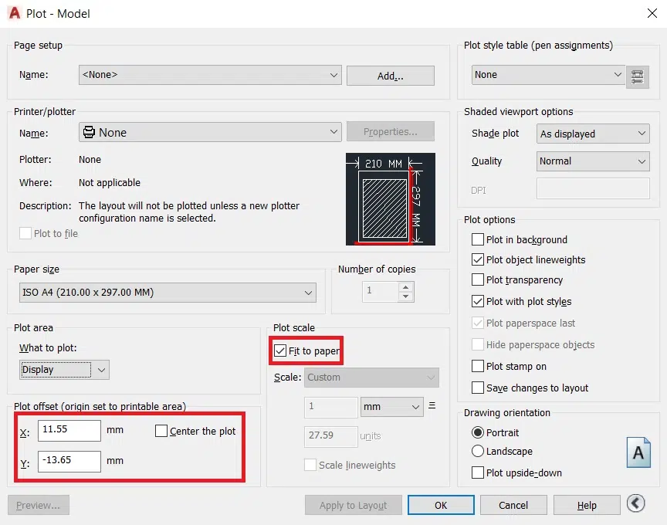Screen dimensions: 667x525
Task: Enable Center the plot option
Action: click(161, 431)
